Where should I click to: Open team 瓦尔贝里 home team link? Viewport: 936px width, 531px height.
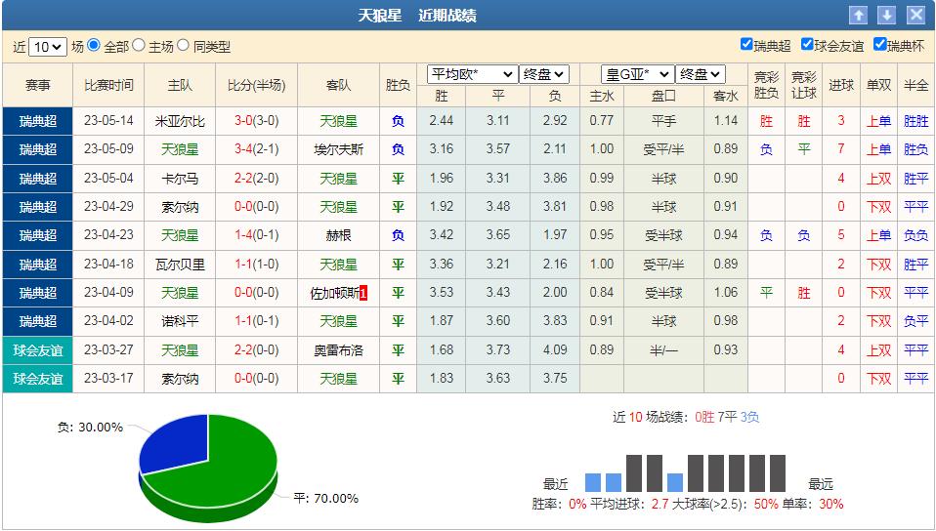tap(180, 265)
